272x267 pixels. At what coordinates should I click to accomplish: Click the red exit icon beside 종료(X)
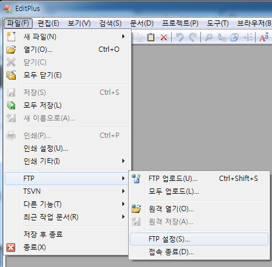tap(10, 247)
